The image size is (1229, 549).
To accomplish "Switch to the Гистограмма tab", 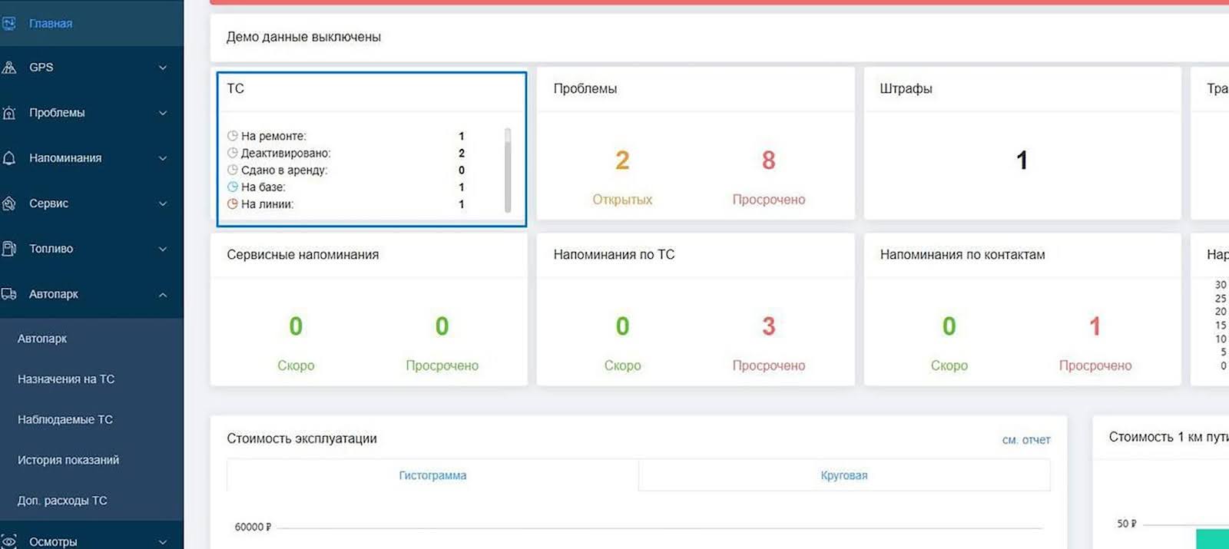I will (432, 475).
